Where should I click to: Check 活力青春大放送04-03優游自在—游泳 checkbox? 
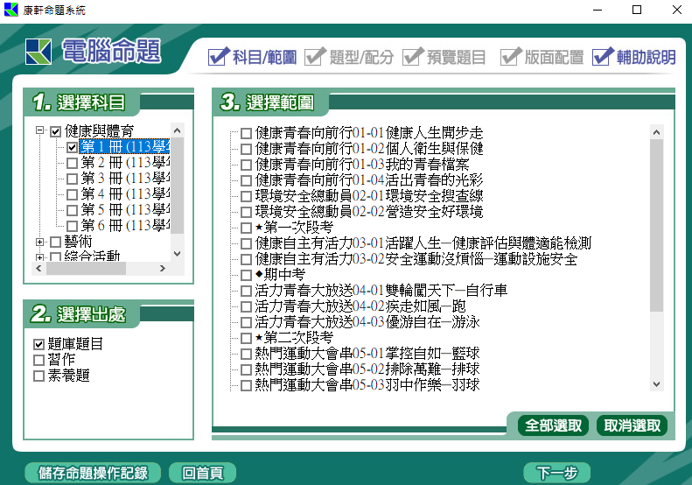[x=246, y=322]
